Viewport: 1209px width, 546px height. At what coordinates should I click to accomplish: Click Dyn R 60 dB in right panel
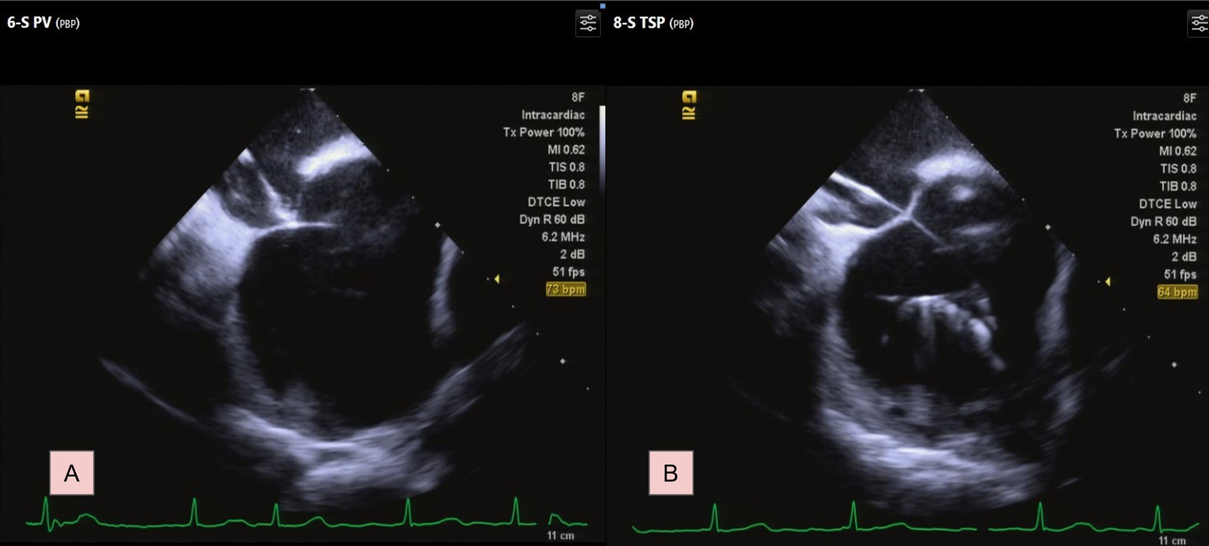click(x=1163, y=221)
